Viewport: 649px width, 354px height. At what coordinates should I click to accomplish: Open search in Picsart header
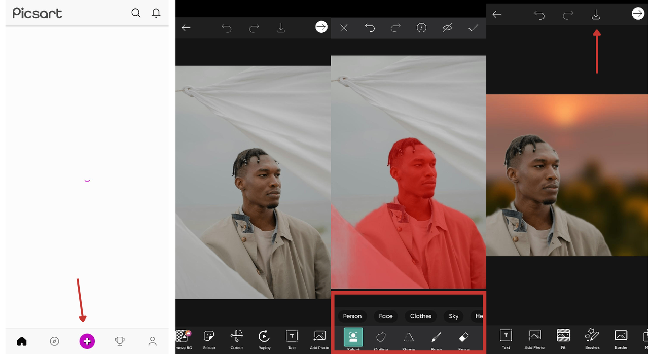point(136,13)
